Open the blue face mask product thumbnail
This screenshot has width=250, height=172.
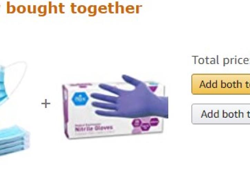15,108
